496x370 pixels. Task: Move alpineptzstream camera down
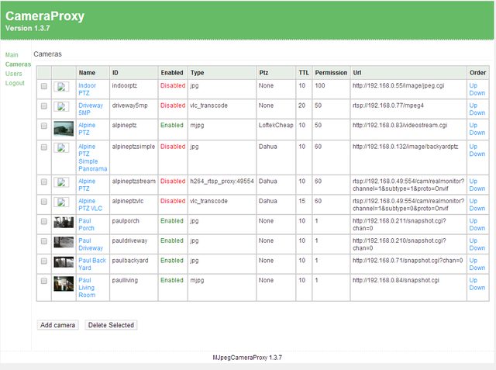[x=477, y=188]
